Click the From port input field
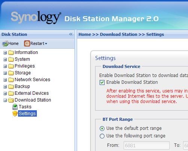This screenshot has height=151, width=188. [x=147, y=145]
